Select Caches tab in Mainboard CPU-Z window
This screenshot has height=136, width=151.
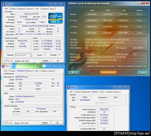13,71
